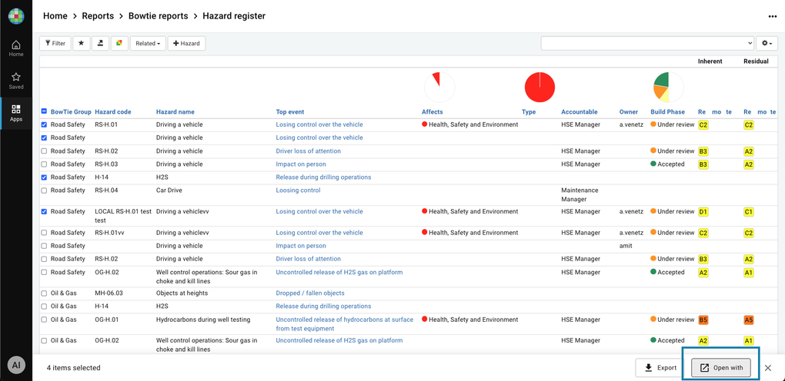Open the Apps panel in sidebar
Image resolution: width=785 pixels, height=381 pixels.
point(16,113)
